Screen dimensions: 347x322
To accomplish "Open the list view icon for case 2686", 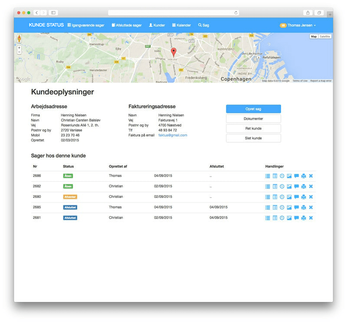I will pos(268,176).
